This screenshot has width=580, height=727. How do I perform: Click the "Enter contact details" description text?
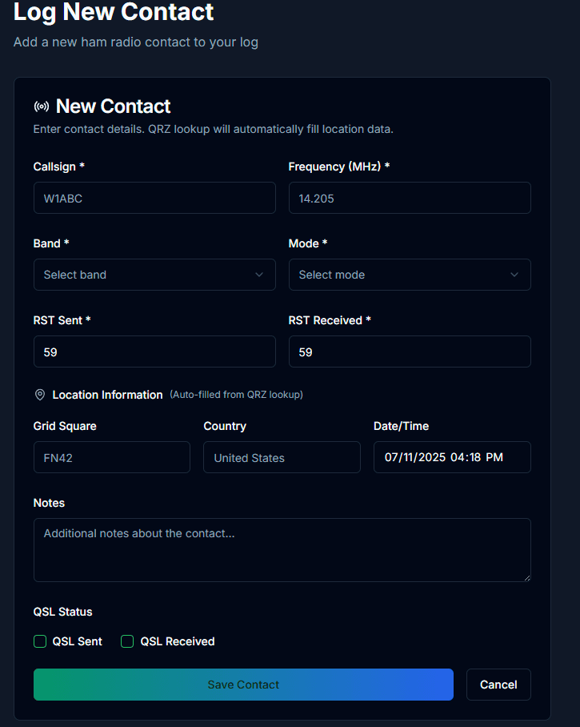(213, 129)
